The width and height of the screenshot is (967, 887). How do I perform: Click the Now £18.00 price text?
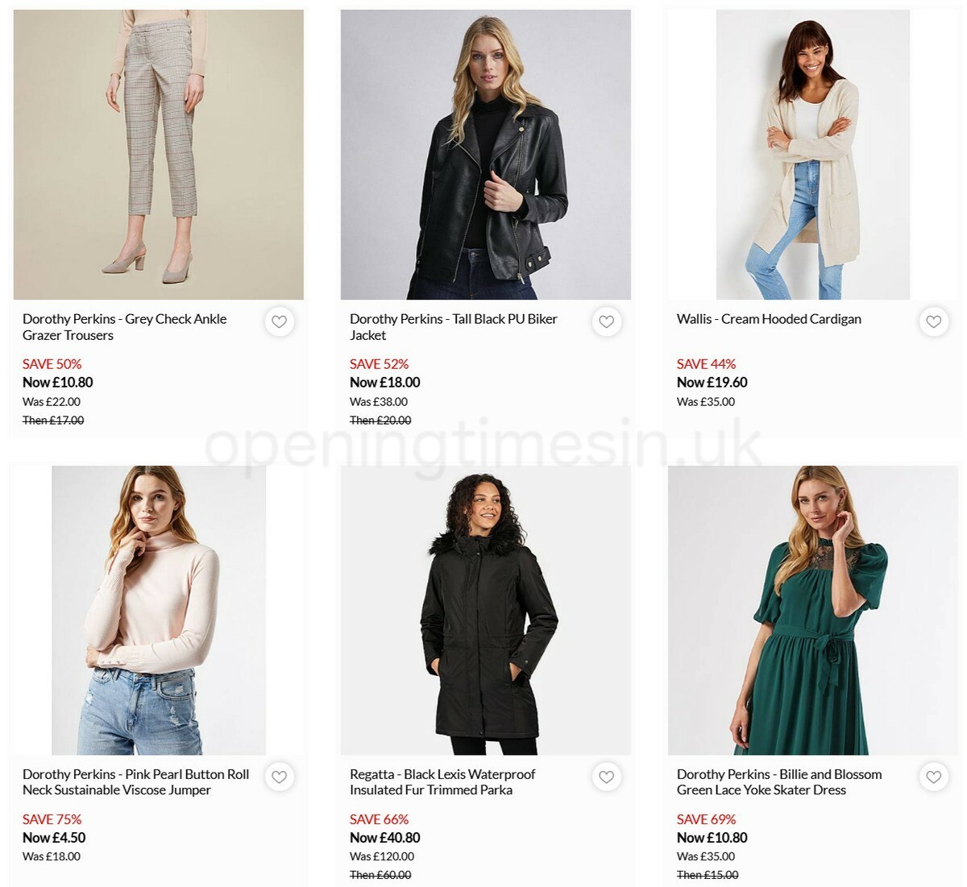[x=384, y=383]
